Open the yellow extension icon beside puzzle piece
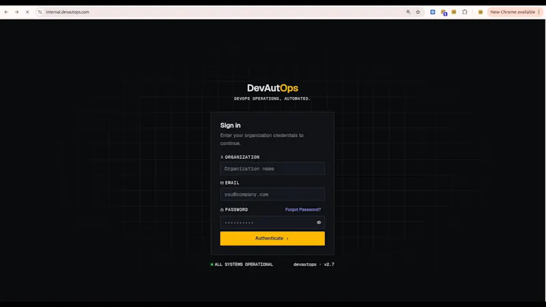The width and height of the screenshot is (546, 307). [454, 12]
